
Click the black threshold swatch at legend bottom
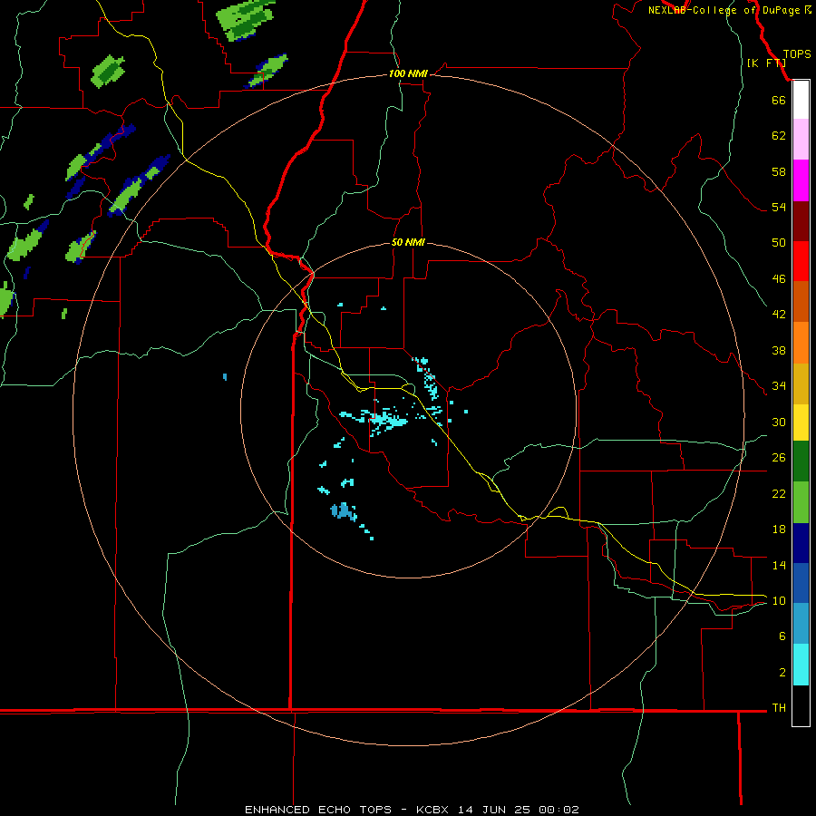tap(801, 705)
